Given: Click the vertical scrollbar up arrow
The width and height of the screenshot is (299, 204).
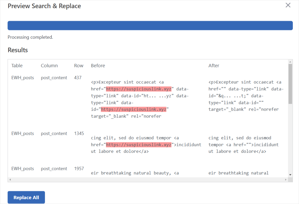Looking at the screenshot, I should click(290, 62).
